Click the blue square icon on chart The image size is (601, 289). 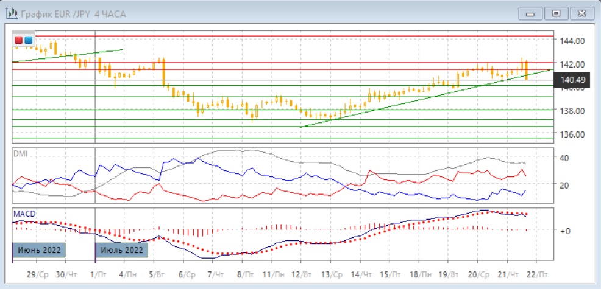pyautogui.click(x=29, y=40)
